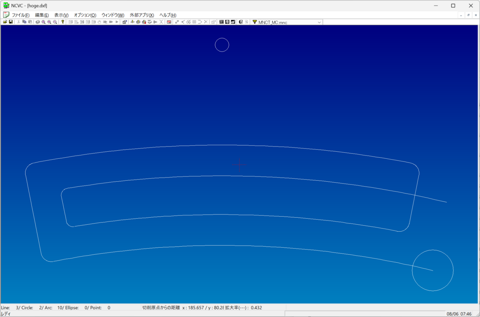Click the yellow arrow on plane icon
Image resolution: width=480 pixels, height=317 pixels.
(x=132, y=22)
